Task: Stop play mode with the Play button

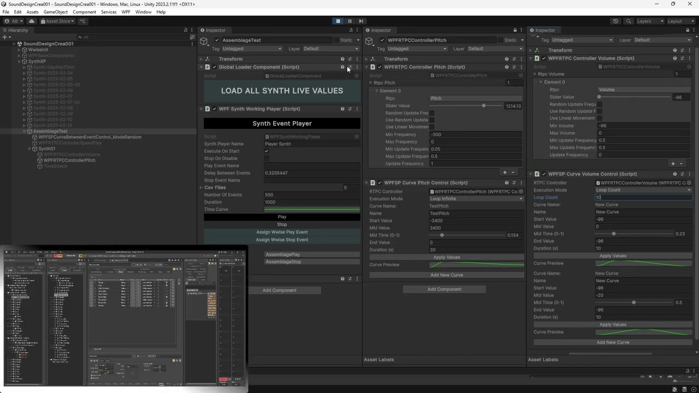Action: pyautogui.click(x=338, y=21)
